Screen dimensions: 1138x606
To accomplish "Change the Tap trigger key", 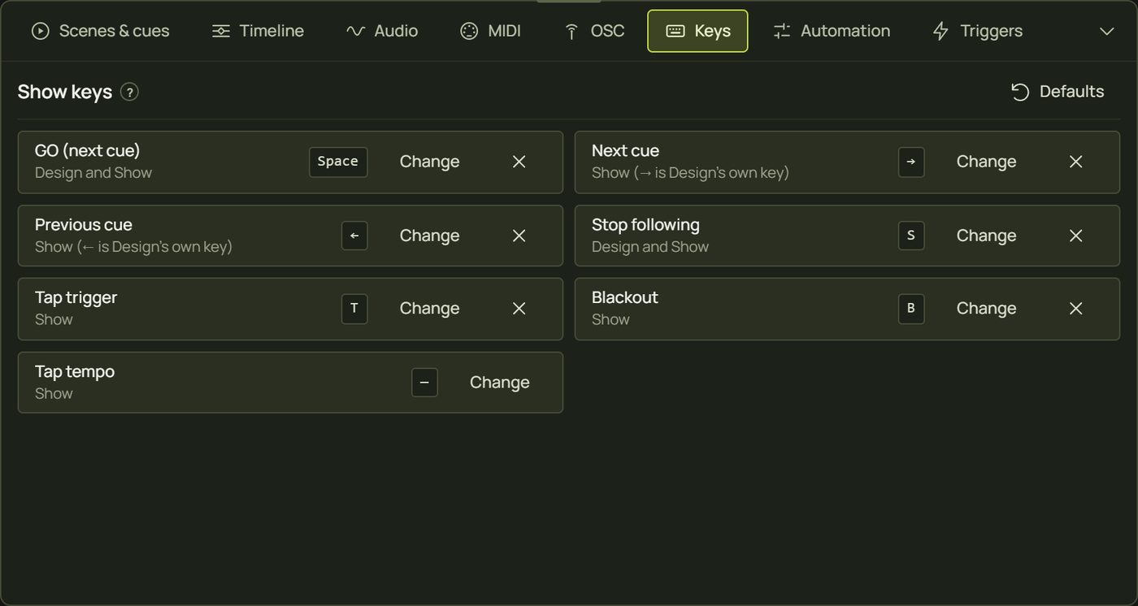I will [x=429, y=309].
